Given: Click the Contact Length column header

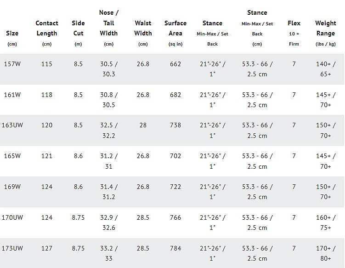Looking at the screenshot, I should click(x=47, y=28).
